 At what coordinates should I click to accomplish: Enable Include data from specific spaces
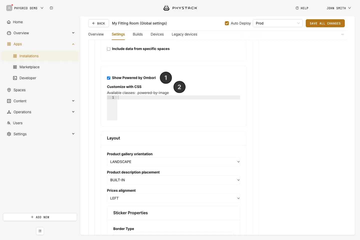tap(109, 49)
